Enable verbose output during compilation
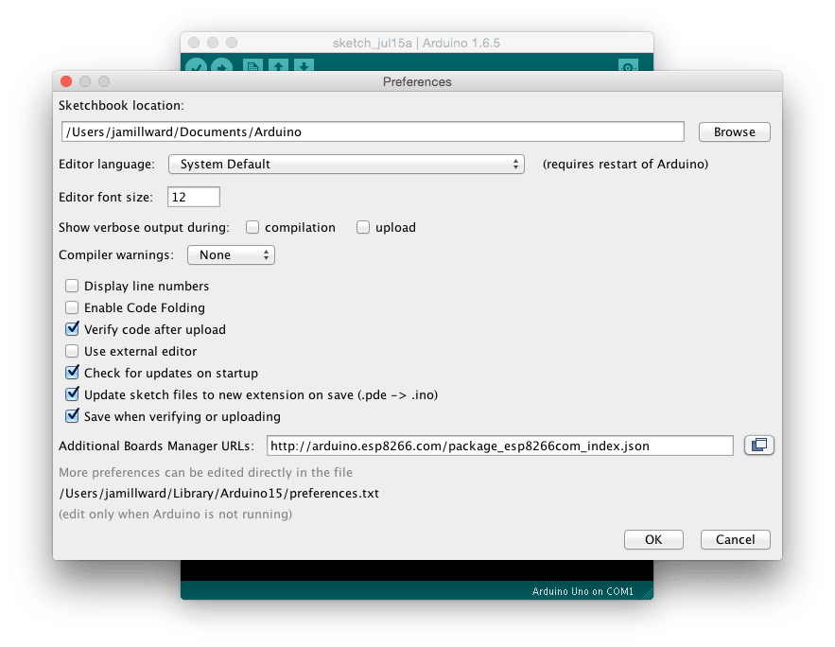 [x=252, y=227]
